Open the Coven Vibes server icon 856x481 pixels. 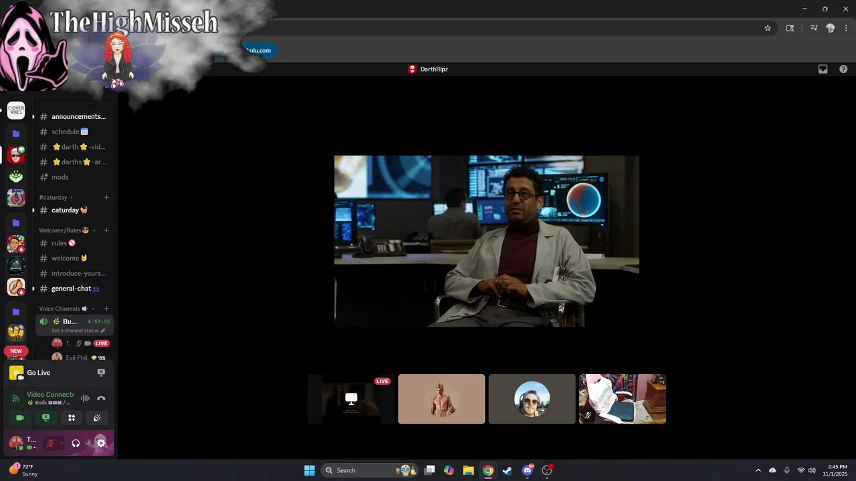point(16,111)
